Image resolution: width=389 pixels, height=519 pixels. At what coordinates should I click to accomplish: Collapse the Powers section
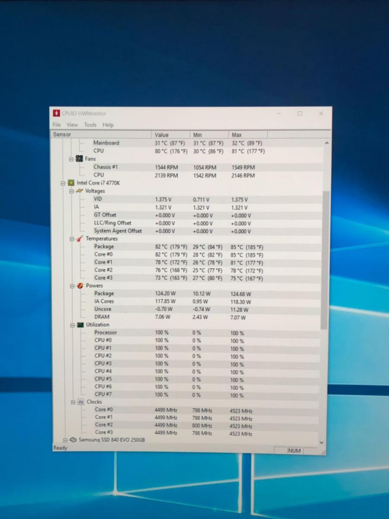click(x=72, y=286)
